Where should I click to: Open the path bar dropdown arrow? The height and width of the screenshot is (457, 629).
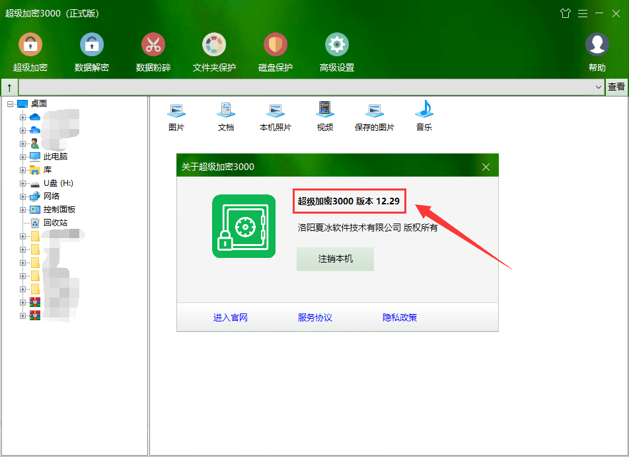point(598,87)
